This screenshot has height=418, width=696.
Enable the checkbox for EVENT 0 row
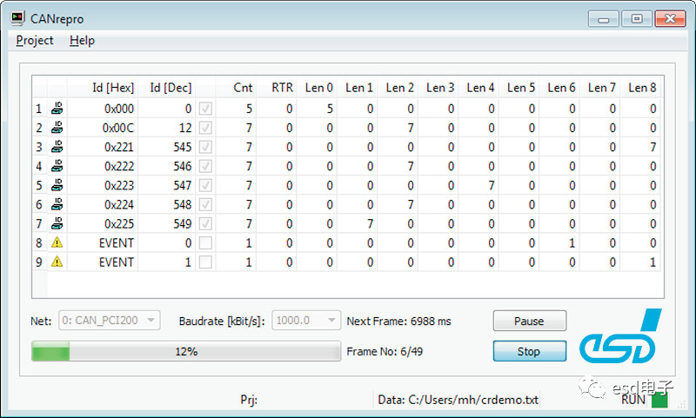click(x=204, y=242)
